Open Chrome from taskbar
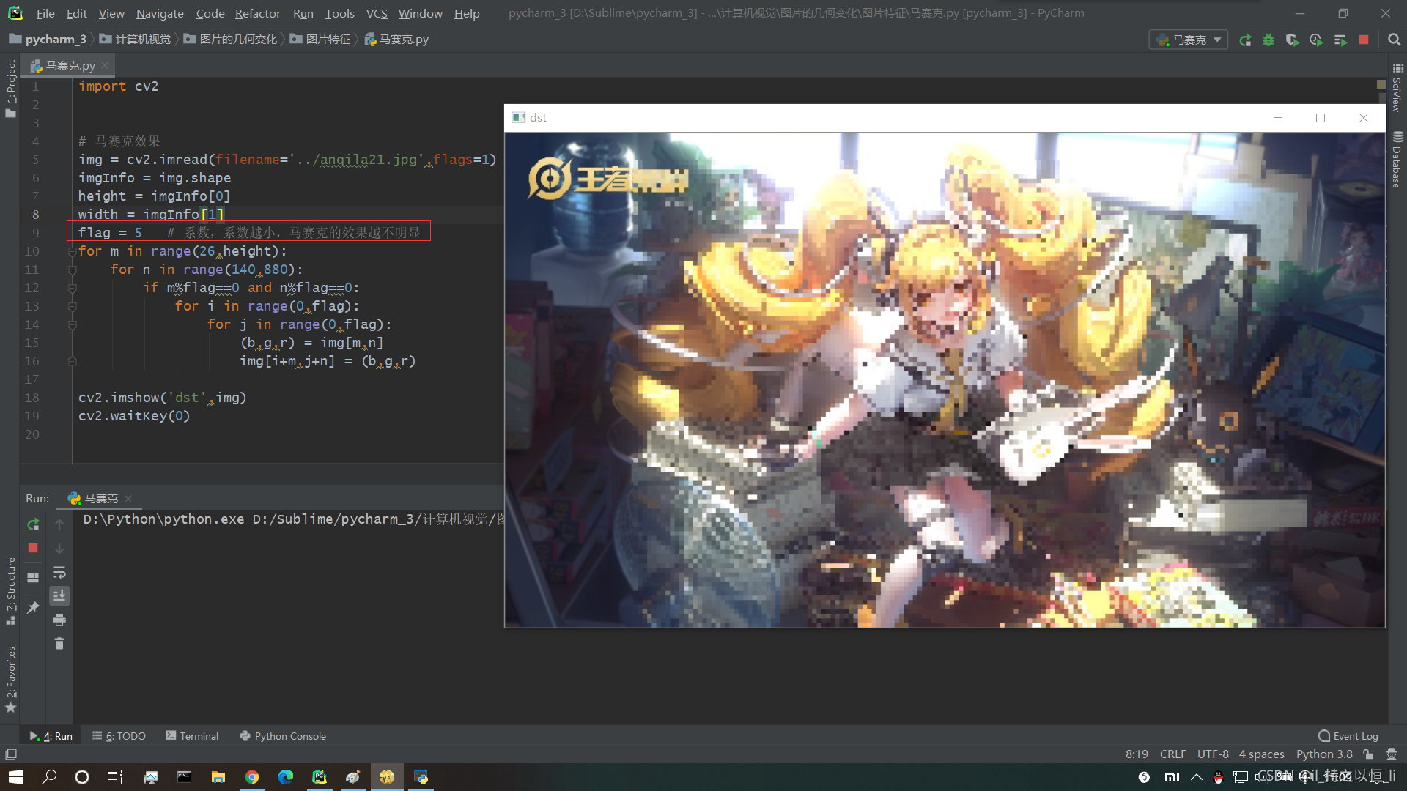Image resolution: width=1407 pixels, height=791 pixels. (x=252, y=777)
